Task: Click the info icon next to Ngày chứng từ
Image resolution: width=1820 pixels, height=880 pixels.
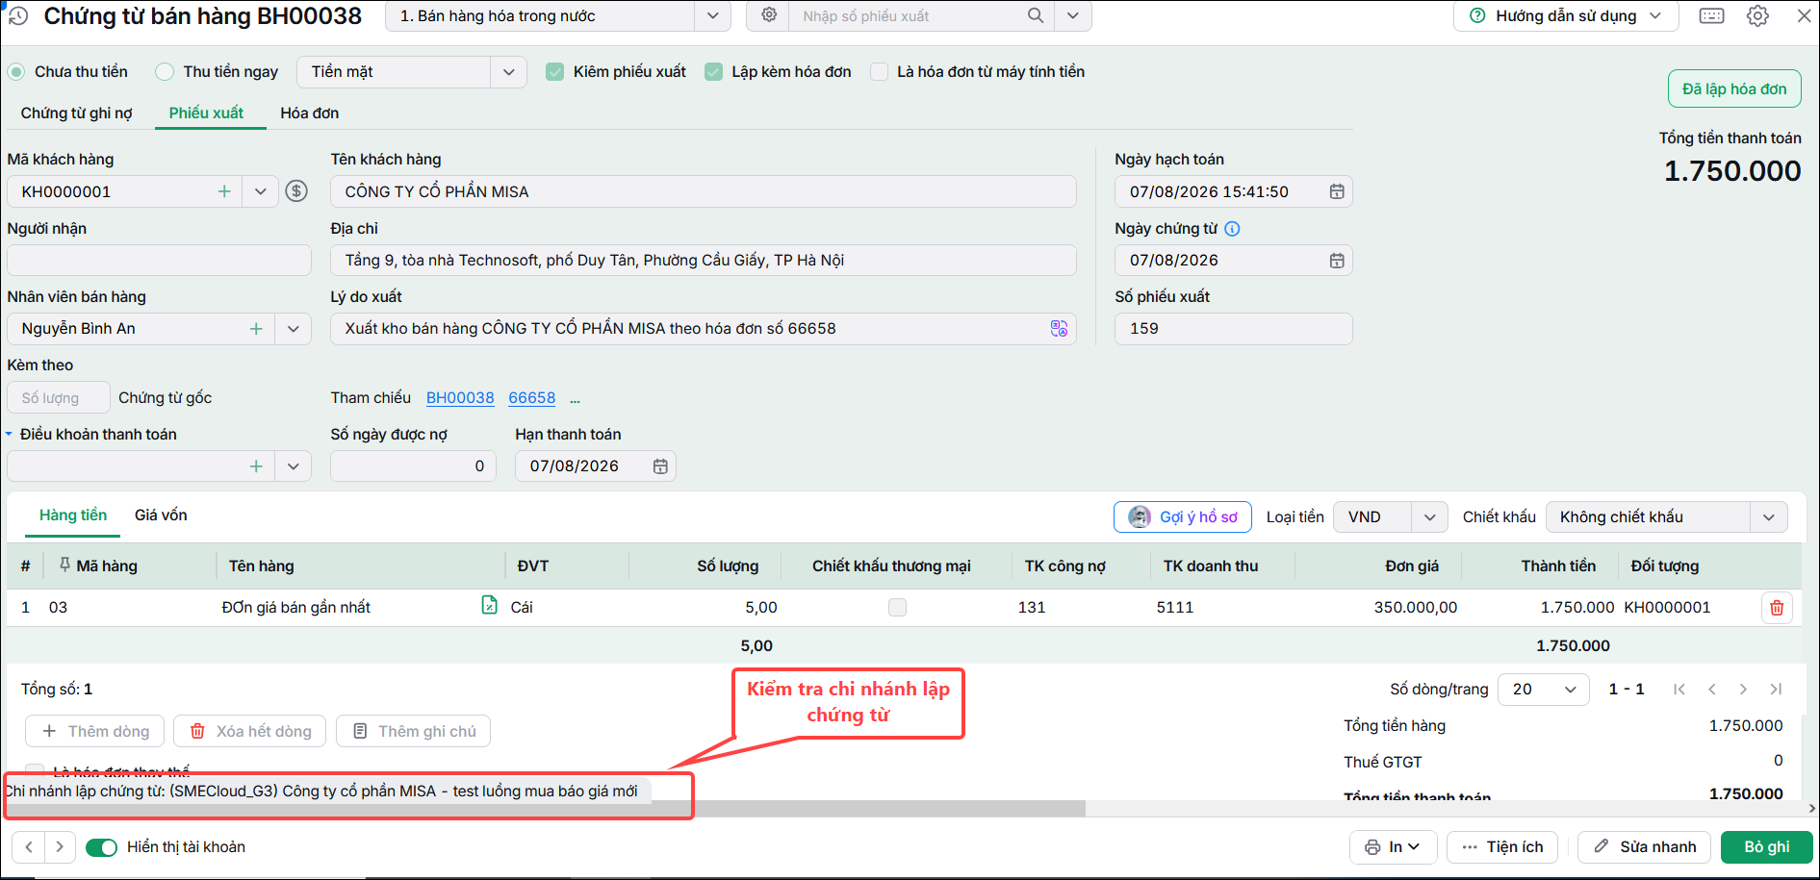Action: (1232, 229)
